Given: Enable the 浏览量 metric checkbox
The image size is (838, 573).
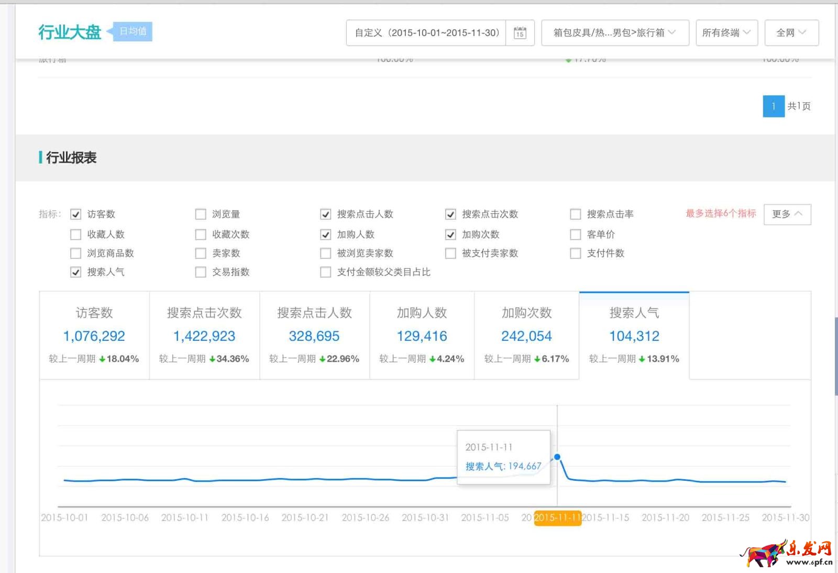Looking at the screenshot, I should click(201, 214).
